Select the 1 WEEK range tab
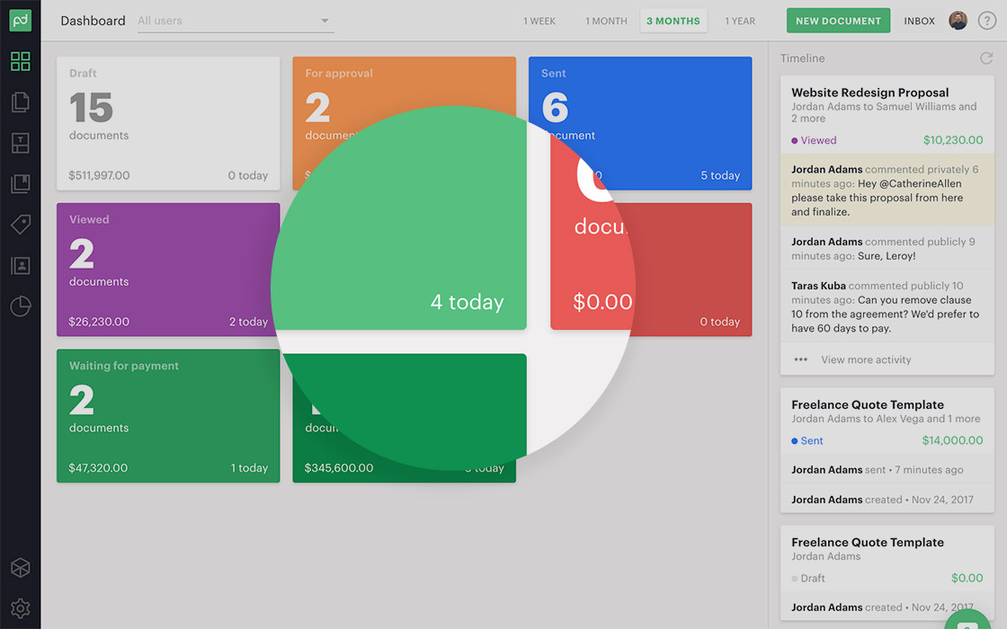This screenshot has width=1007, height=629. 539,22
